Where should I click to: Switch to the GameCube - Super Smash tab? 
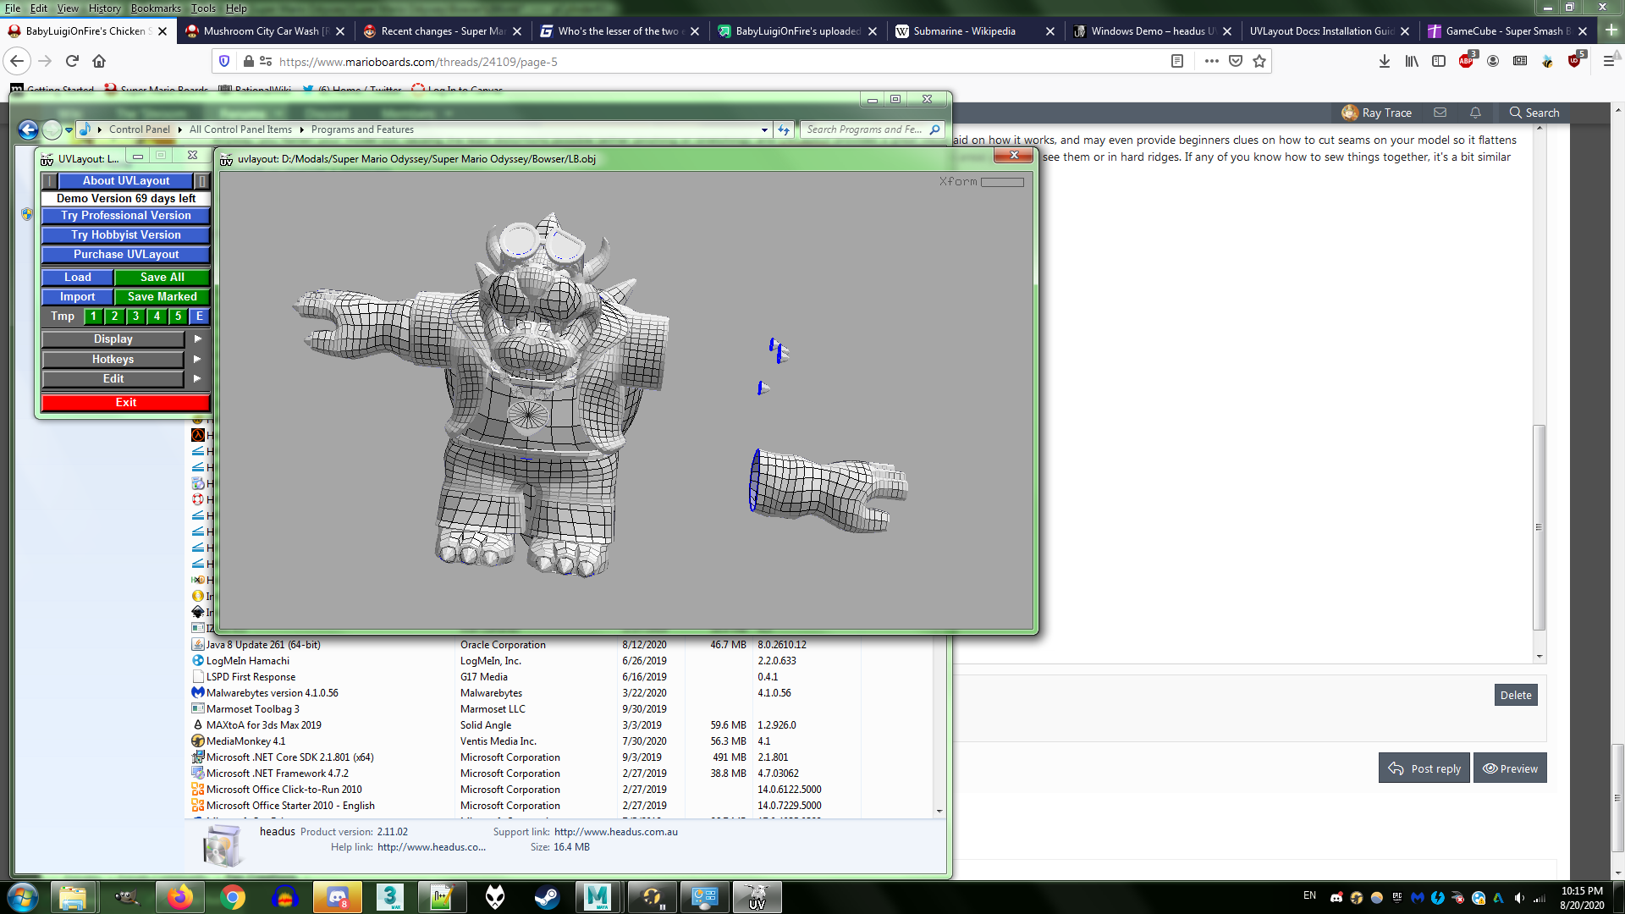[1508, 31]
